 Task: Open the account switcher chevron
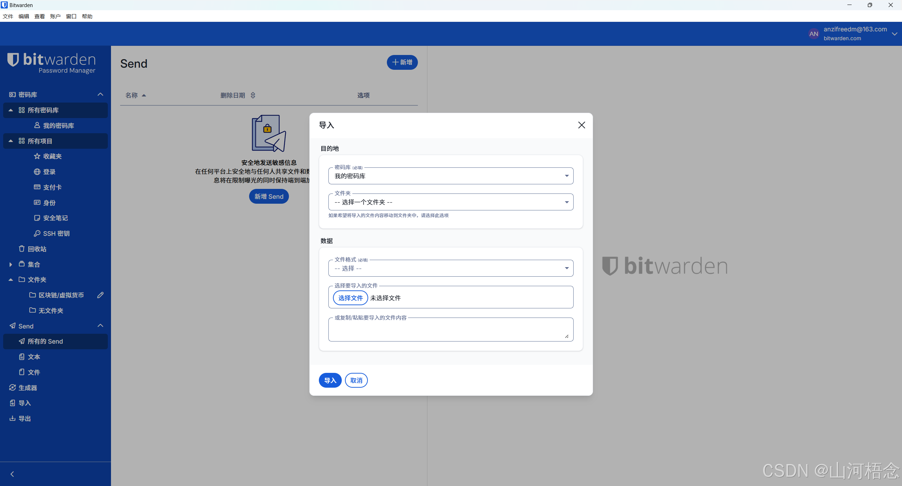[x=894, y=34]
